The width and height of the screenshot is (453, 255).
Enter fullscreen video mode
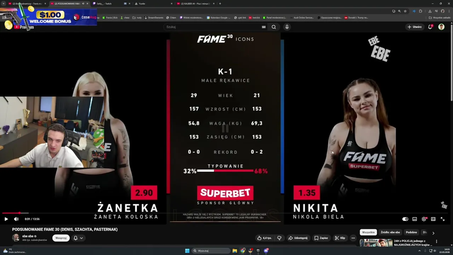click(x=442, y=219)
